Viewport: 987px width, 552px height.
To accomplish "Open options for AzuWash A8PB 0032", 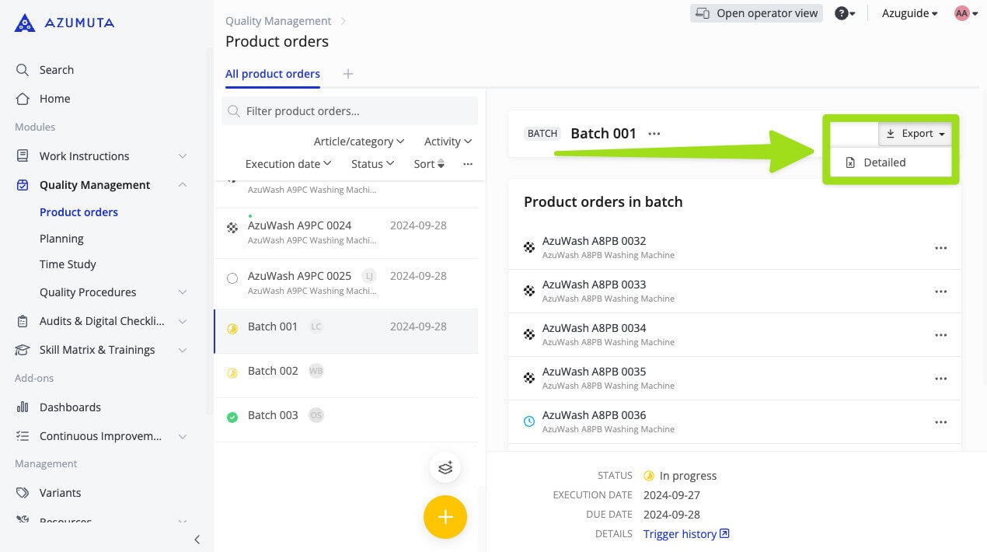I will (x=940, y=248).
